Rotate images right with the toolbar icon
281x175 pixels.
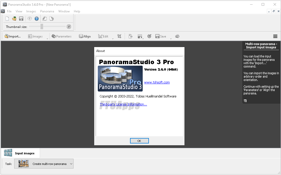(x=52, y=19)
